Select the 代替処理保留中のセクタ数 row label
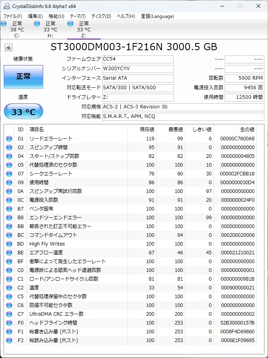 (58, 296)
